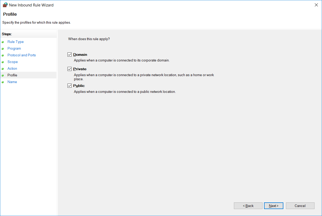The height and width of the screenshot is (216, 322).
Task: Uncheck the Domain profile checkbox
Action: pyautogui.click(x=70, y=55)
